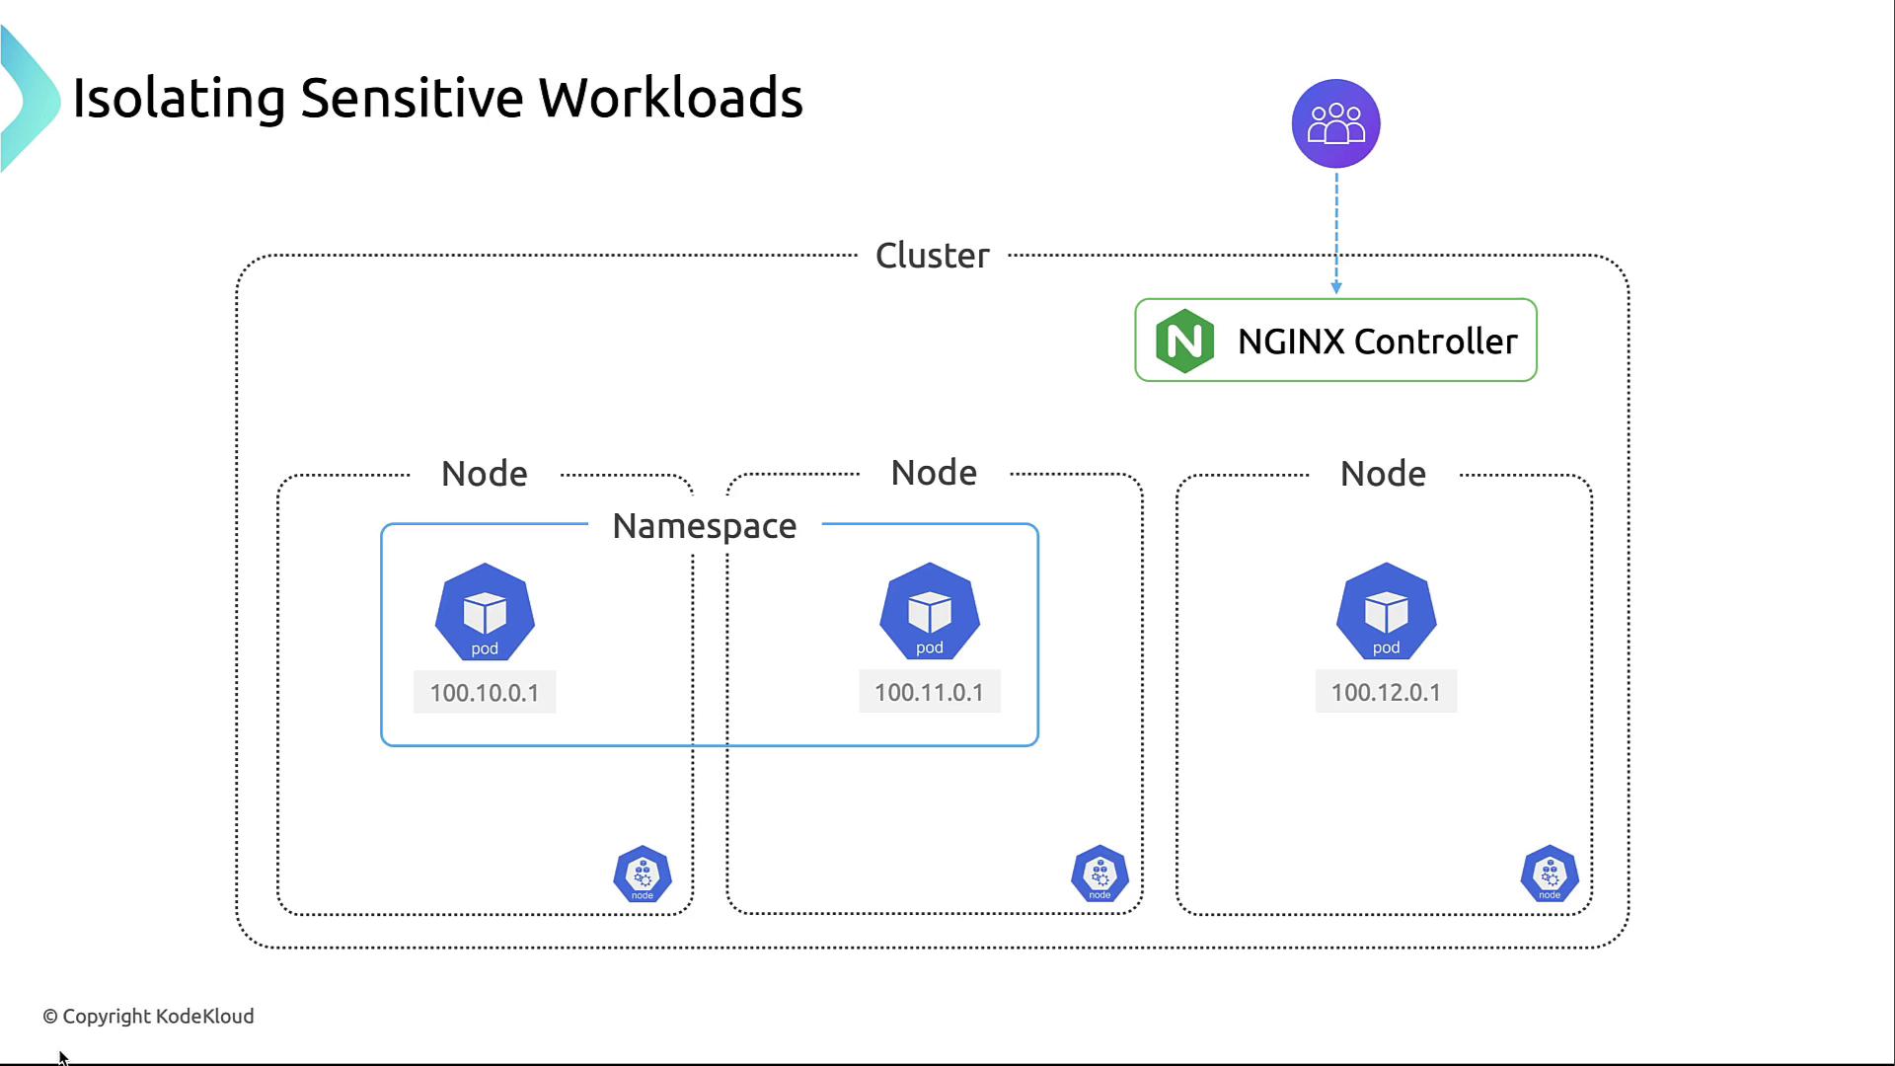
Task: Select the pod icon above 100.11.0.1
Action: click(x=929, y=611)
